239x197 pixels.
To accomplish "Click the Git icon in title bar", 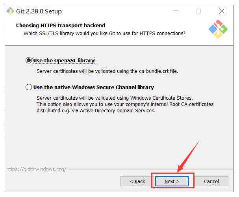I will click(10, 11).
